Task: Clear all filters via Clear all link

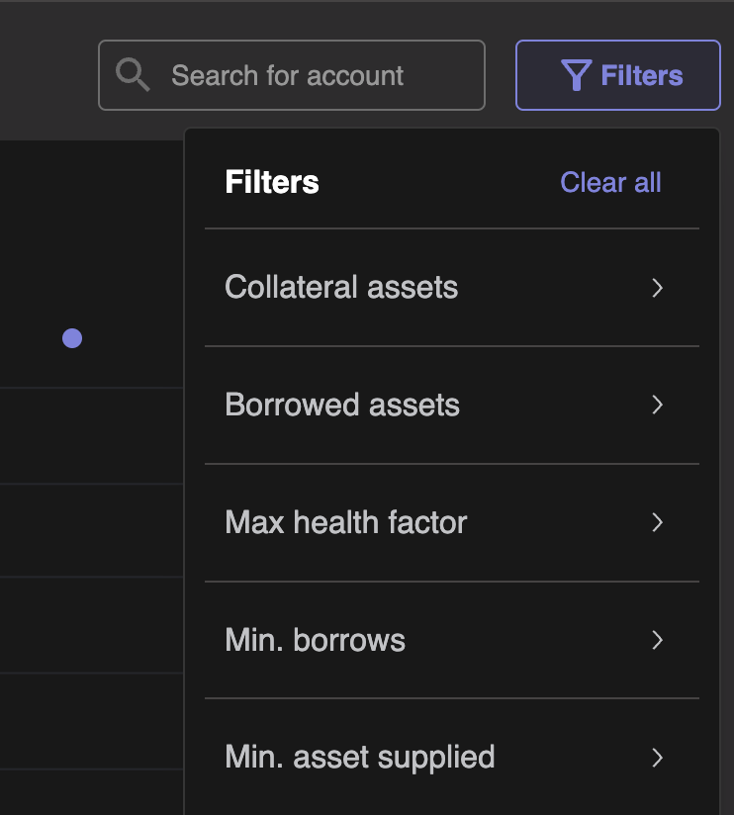Action: pos(610,182)
